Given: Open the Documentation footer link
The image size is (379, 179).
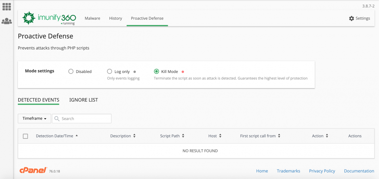Looking at the screenshot, I should click(x=359, y=171).
